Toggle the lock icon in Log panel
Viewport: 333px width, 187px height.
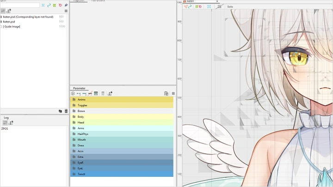click(11, 122)
